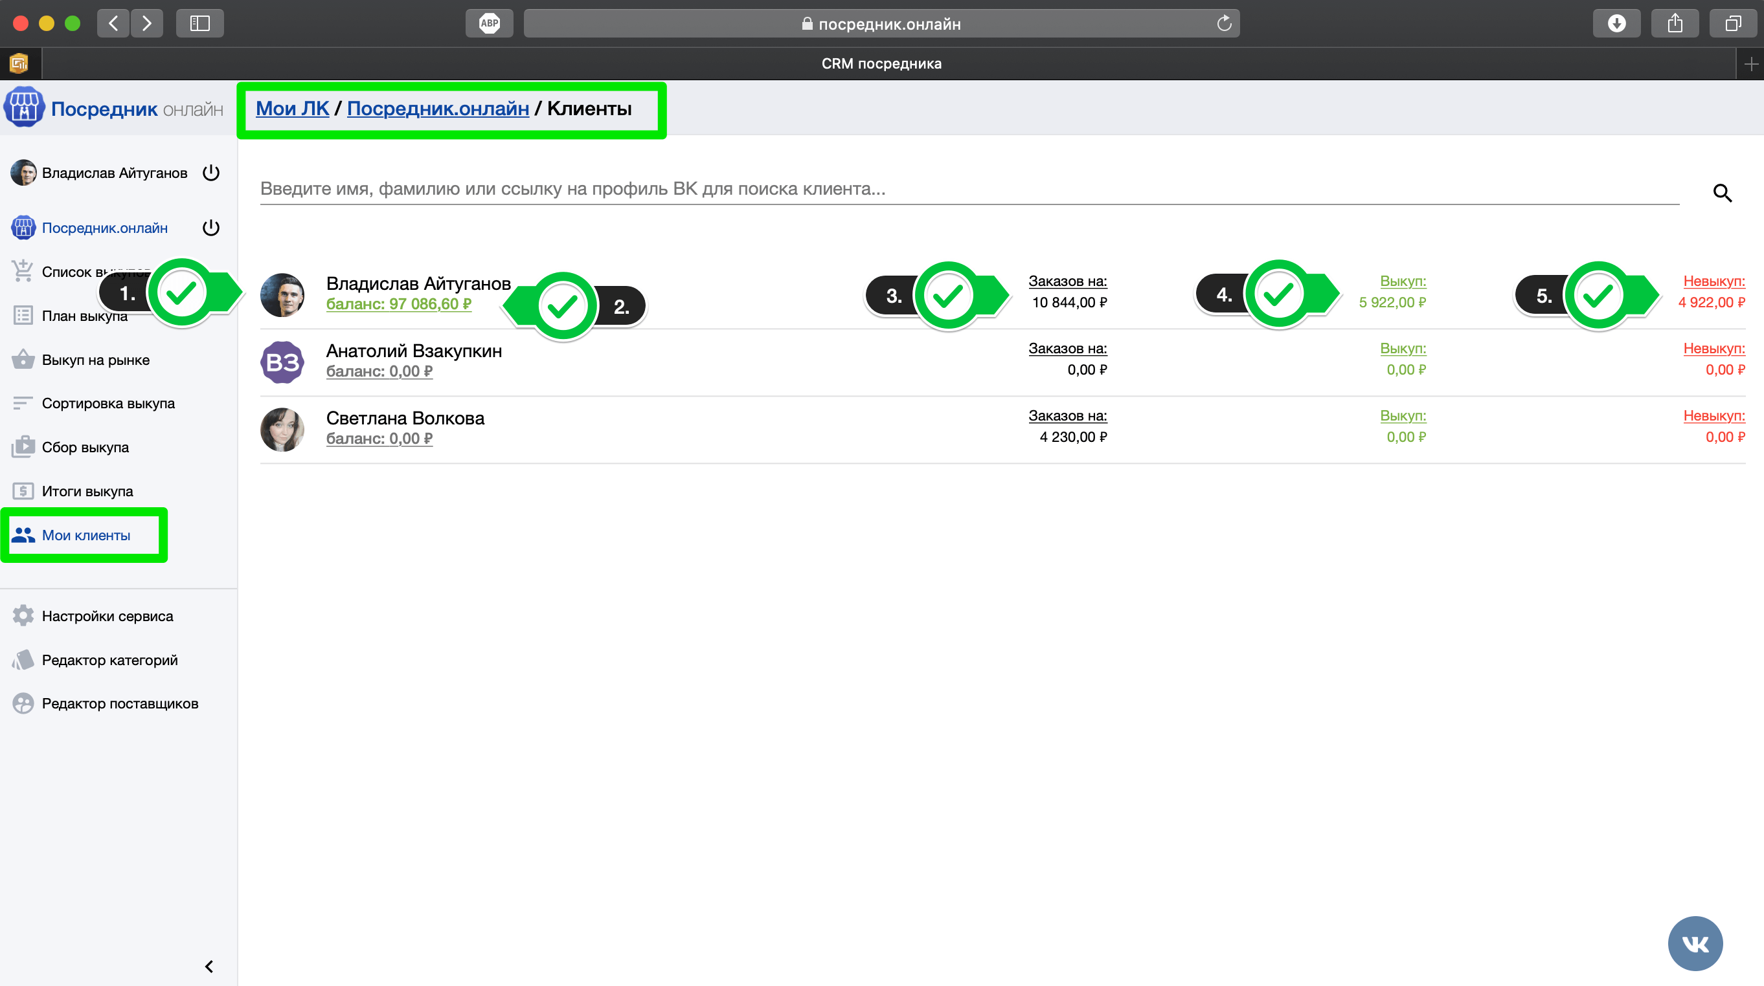The image size is (1764, 986).
Task: Log out via power icon next to Владислав Айтуганов
Action: coord(211,173)
